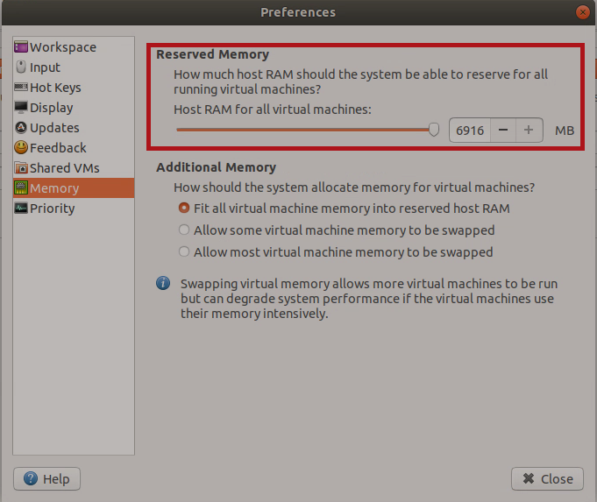Viewport: 597px width, 502px height.
Task: Open the Updates icon in sidebar
Action: (x=21, y=128)
